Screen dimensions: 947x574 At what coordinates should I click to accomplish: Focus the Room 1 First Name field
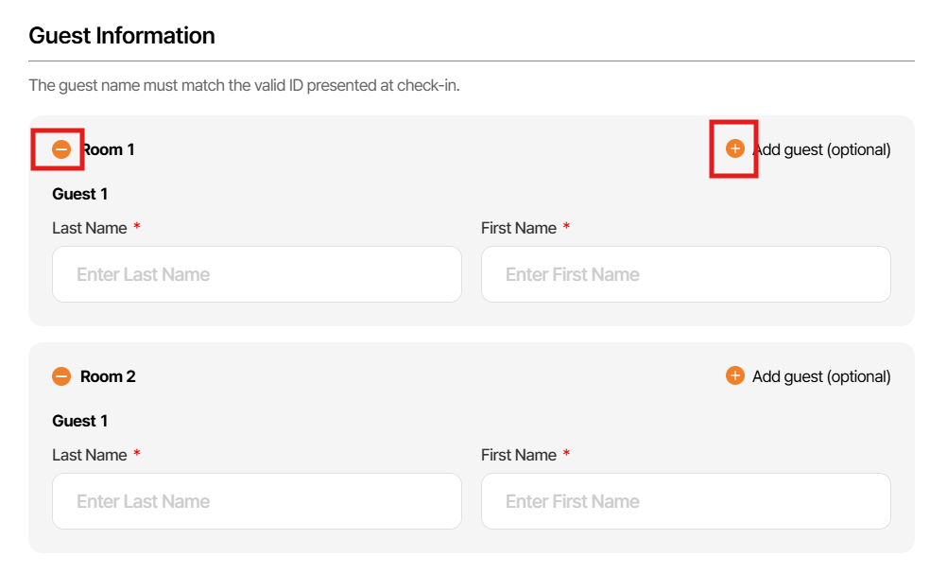[x=685, y=274]
